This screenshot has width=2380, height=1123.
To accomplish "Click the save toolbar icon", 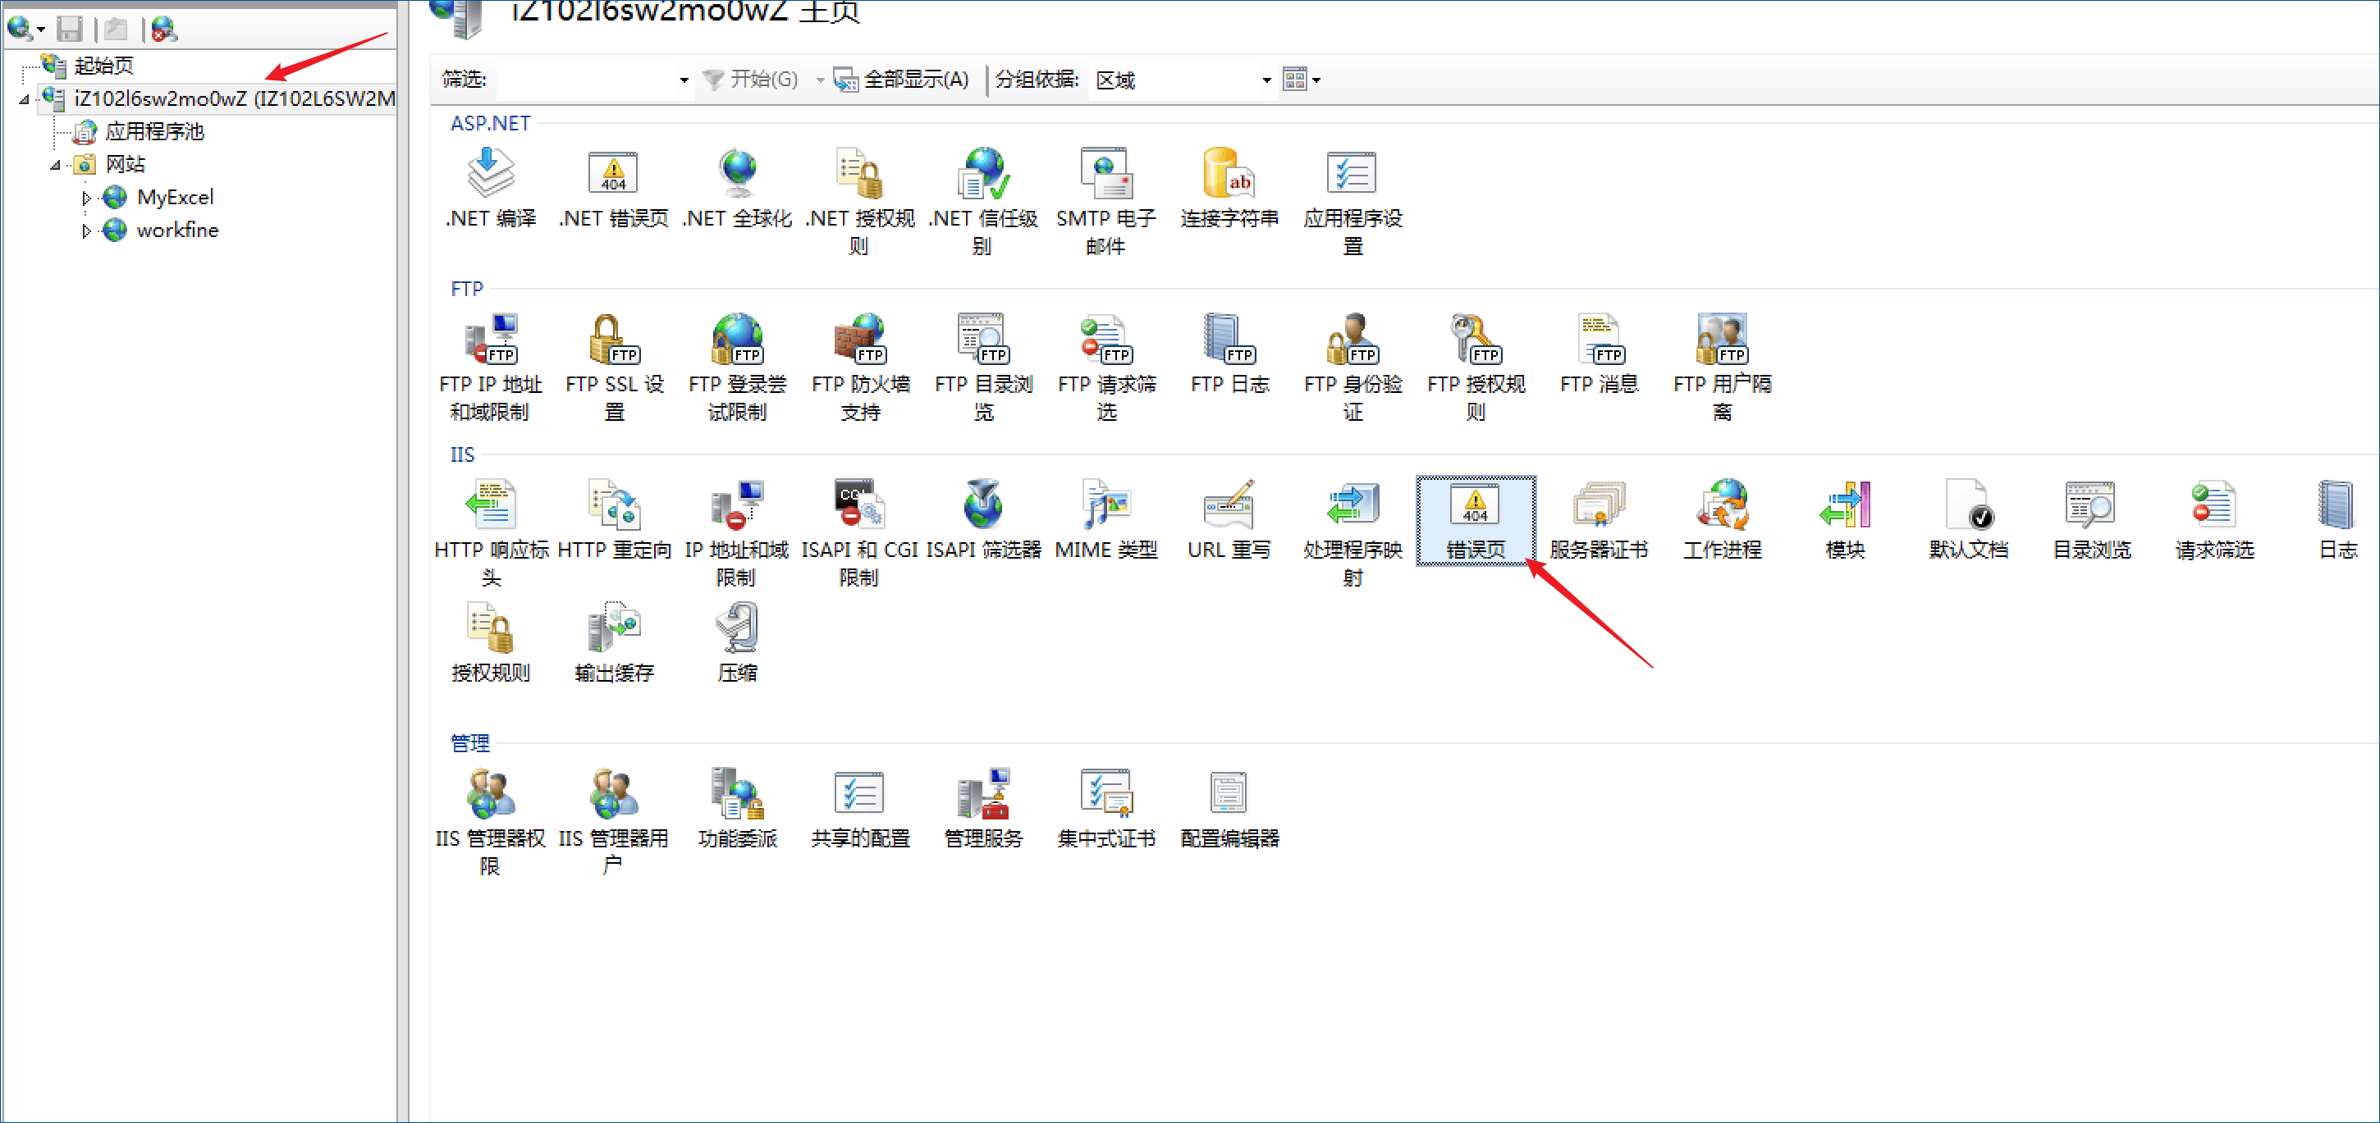I will point(69,30).
